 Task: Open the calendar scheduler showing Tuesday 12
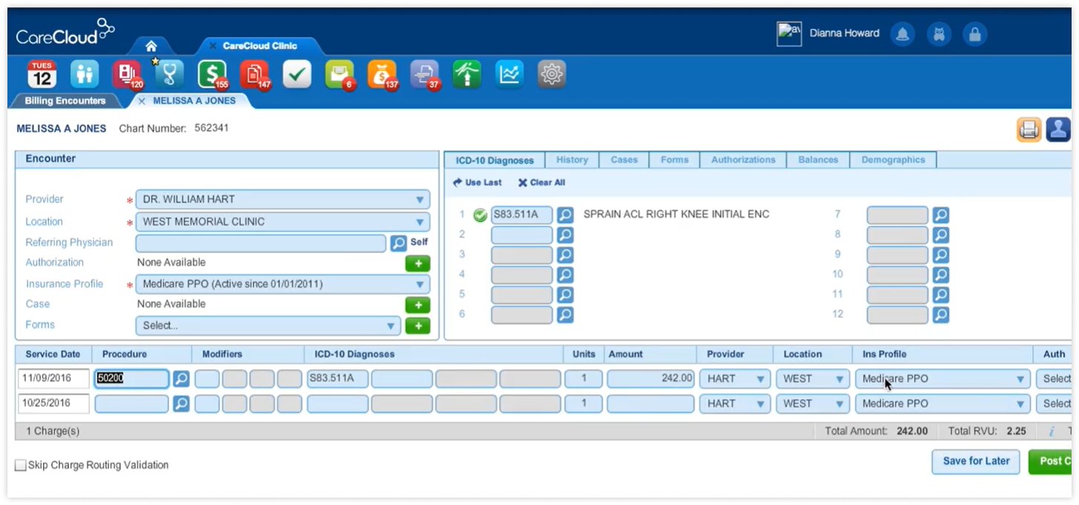[42, 74]
